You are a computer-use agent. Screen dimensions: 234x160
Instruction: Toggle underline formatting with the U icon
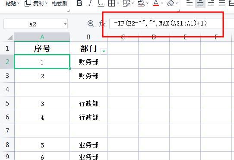click(x=101, y=3)
